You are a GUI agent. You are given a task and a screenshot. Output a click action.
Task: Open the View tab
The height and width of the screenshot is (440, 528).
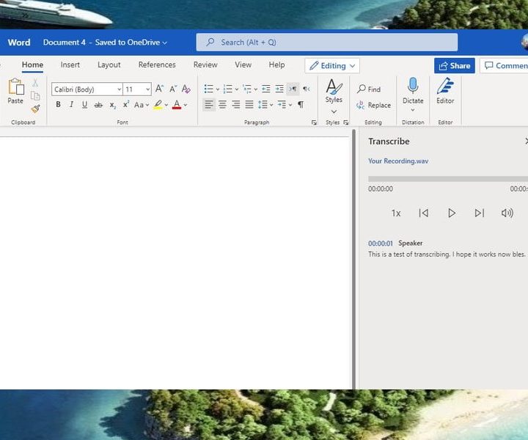(243, 65)
